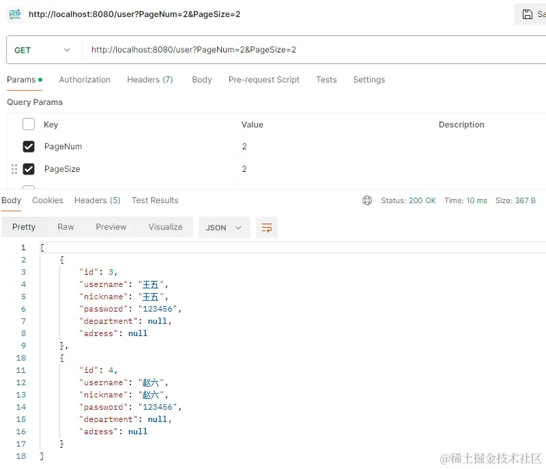Select the Pretty view button
The image size is (546, 469).
point(24,227)
